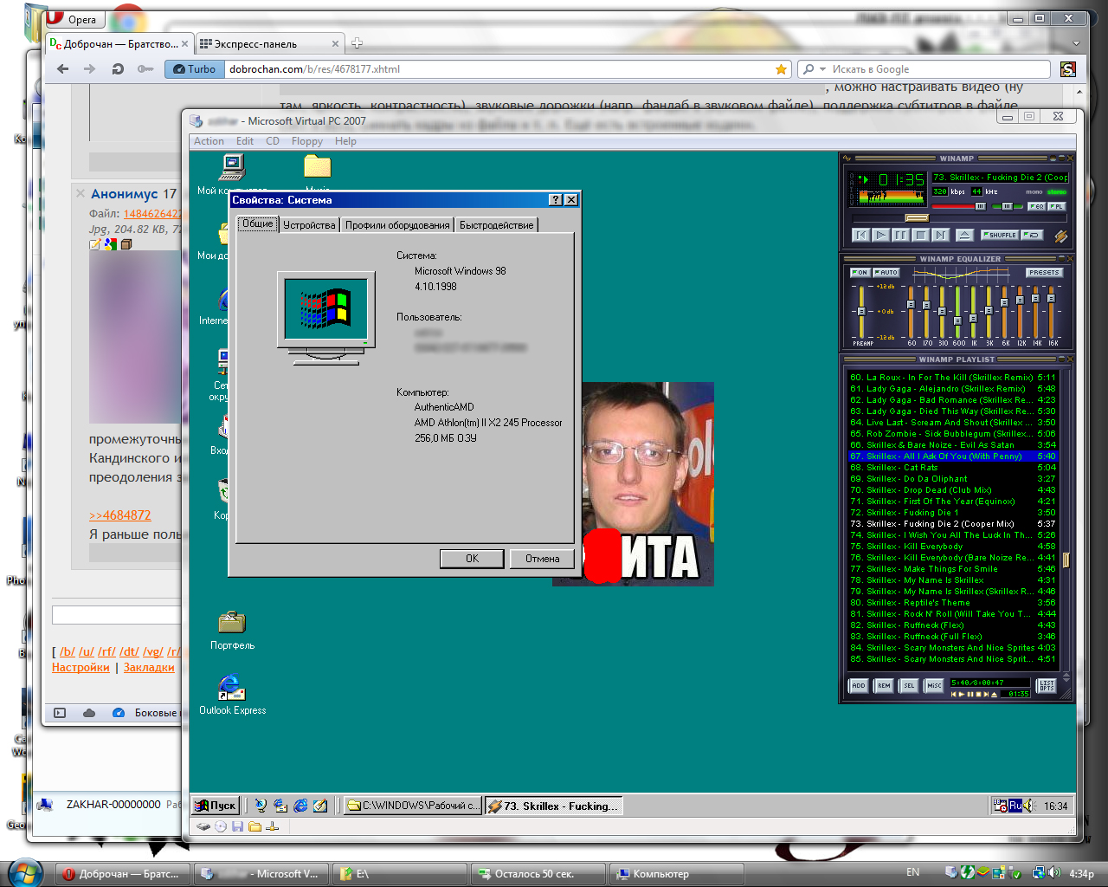This screenshot has width=1108, height=887.
Task: Select track 60 La Roux - In For The Kill
Action: [x=952, y=378]
